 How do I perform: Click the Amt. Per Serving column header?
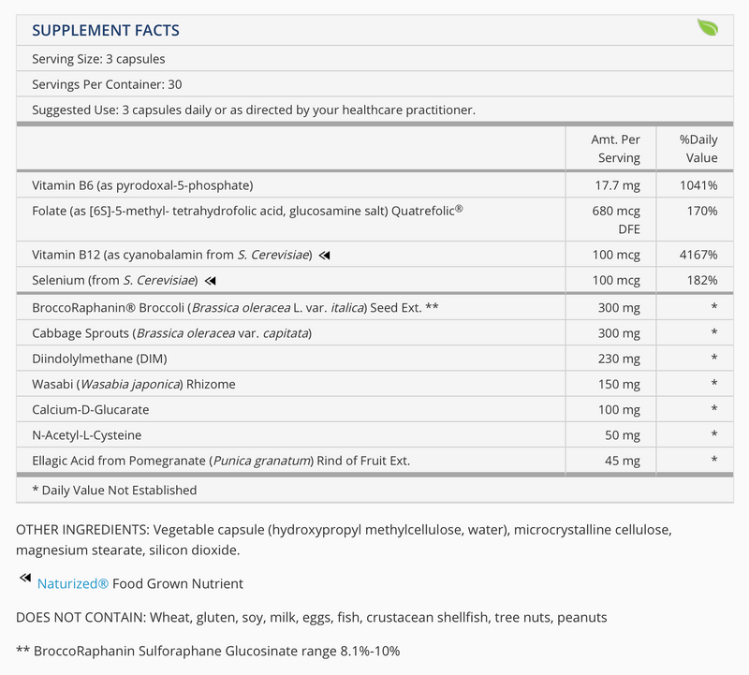[615, 149]
